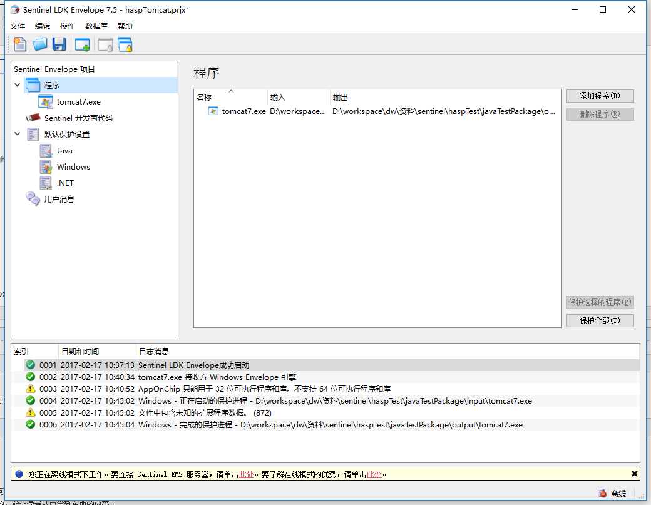Click the green check icon of log 0001
651x505 pixels.
click(30, 365)
